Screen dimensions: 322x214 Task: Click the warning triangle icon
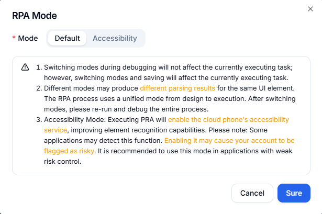tap(25, 67)
